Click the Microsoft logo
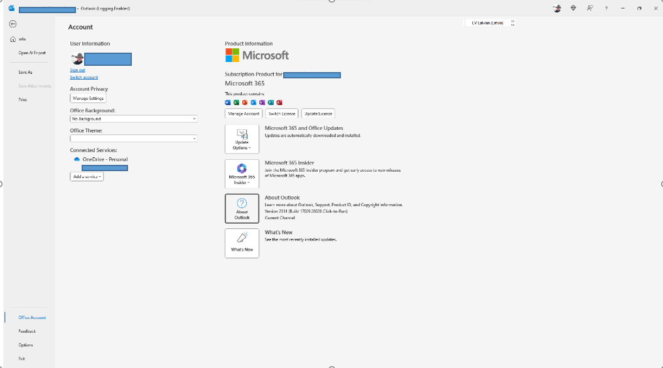This screenshot has height=368, width=663. pyautogui.click(x=257, y=55)
